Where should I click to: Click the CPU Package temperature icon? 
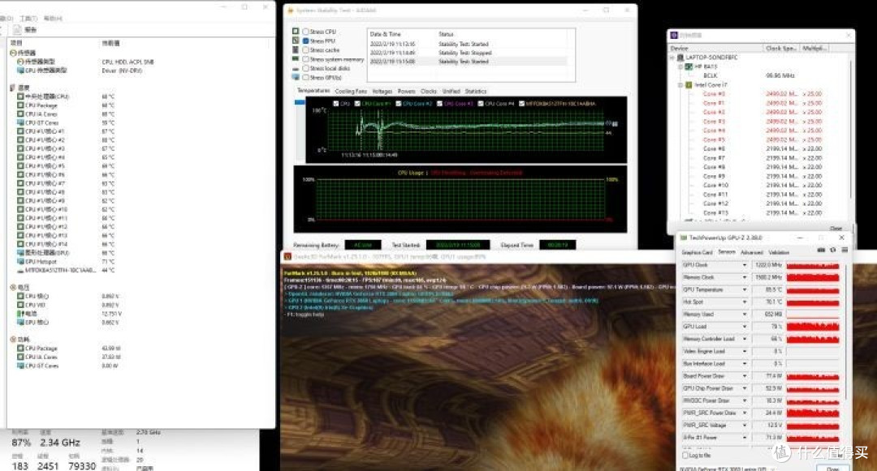20,105
